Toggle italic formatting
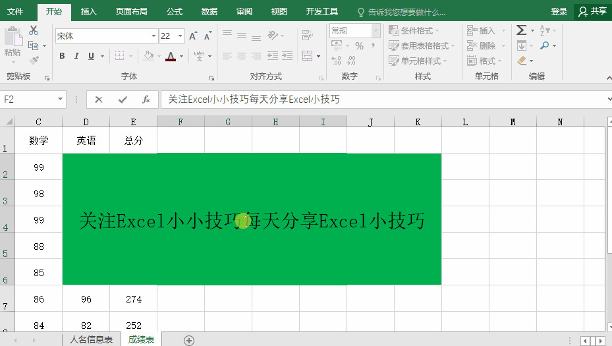This screenshot has width=612, height=346. coord(76,56)
